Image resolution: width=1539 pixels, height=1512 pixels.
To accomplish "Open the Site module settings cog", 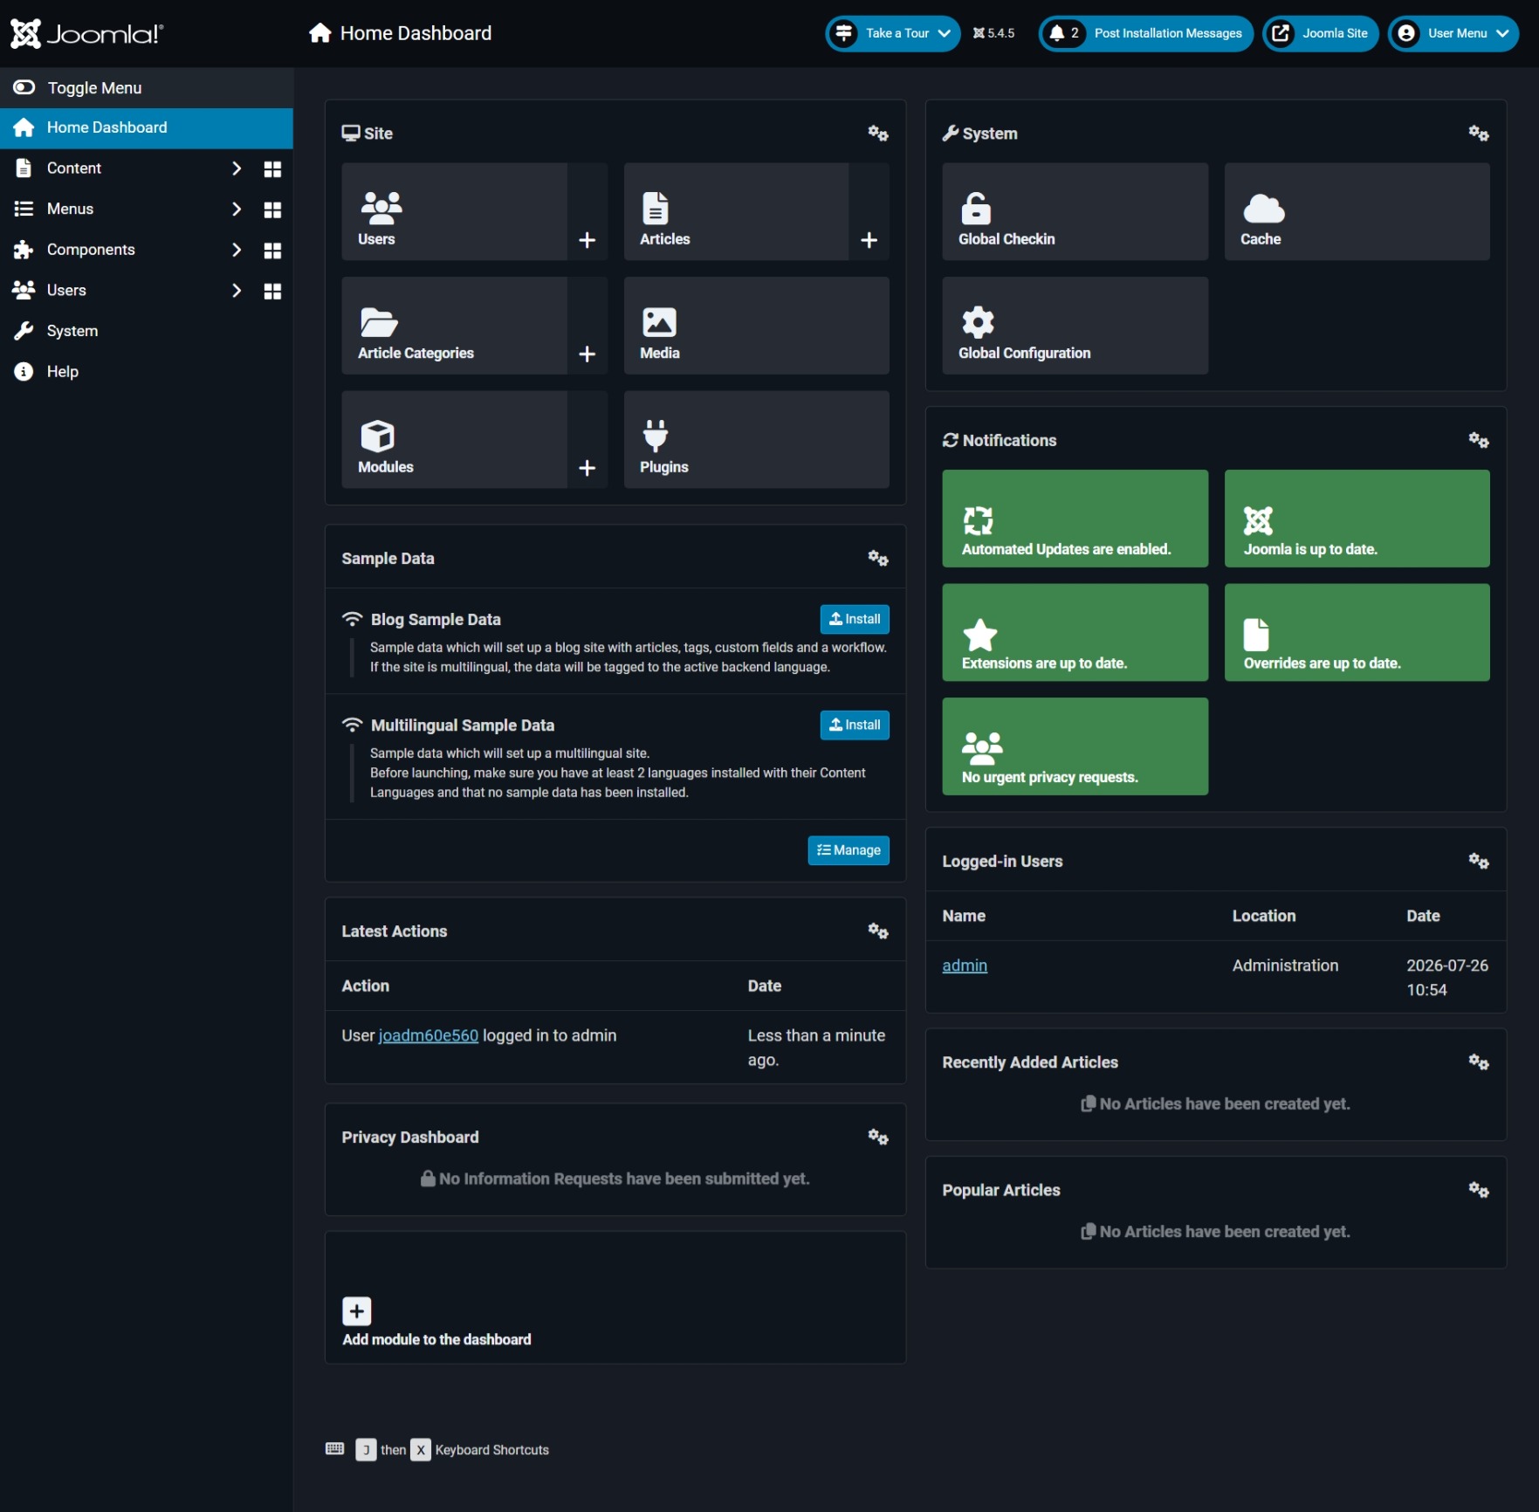I will pos(877,134).
